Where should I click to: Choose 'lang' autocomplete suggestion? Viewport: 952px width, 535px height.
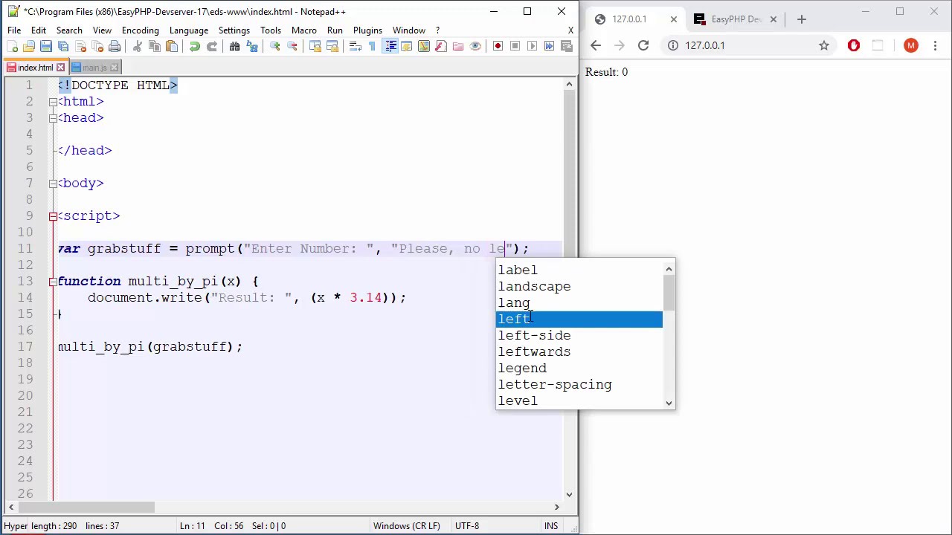coord(579,302)
